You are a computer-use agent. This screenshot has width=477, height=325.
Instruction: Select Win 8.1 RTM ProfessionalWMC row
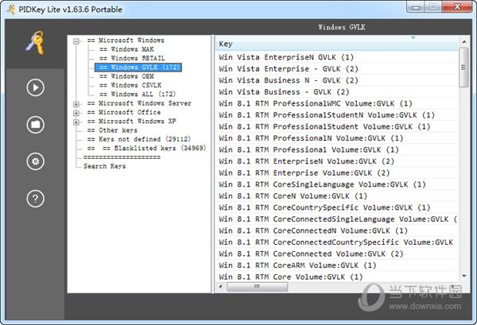337,103
